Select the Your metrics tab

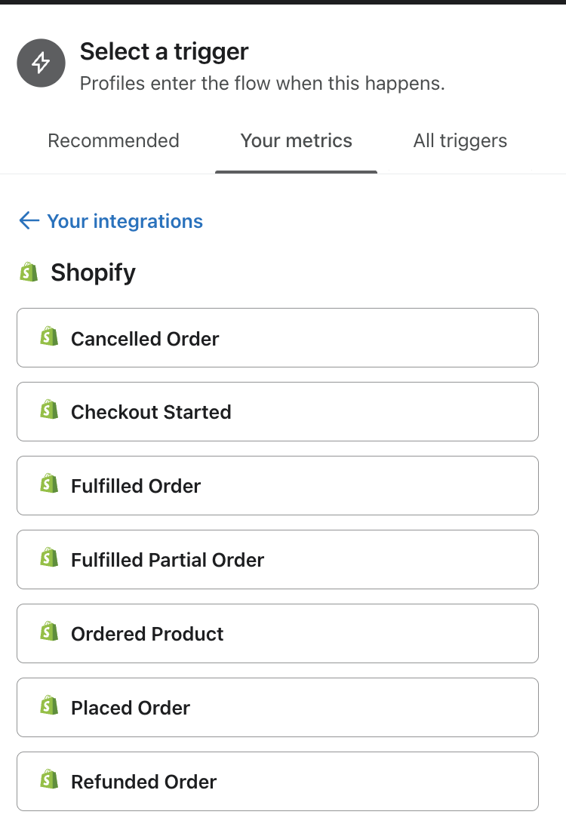[x=296, y=141]
